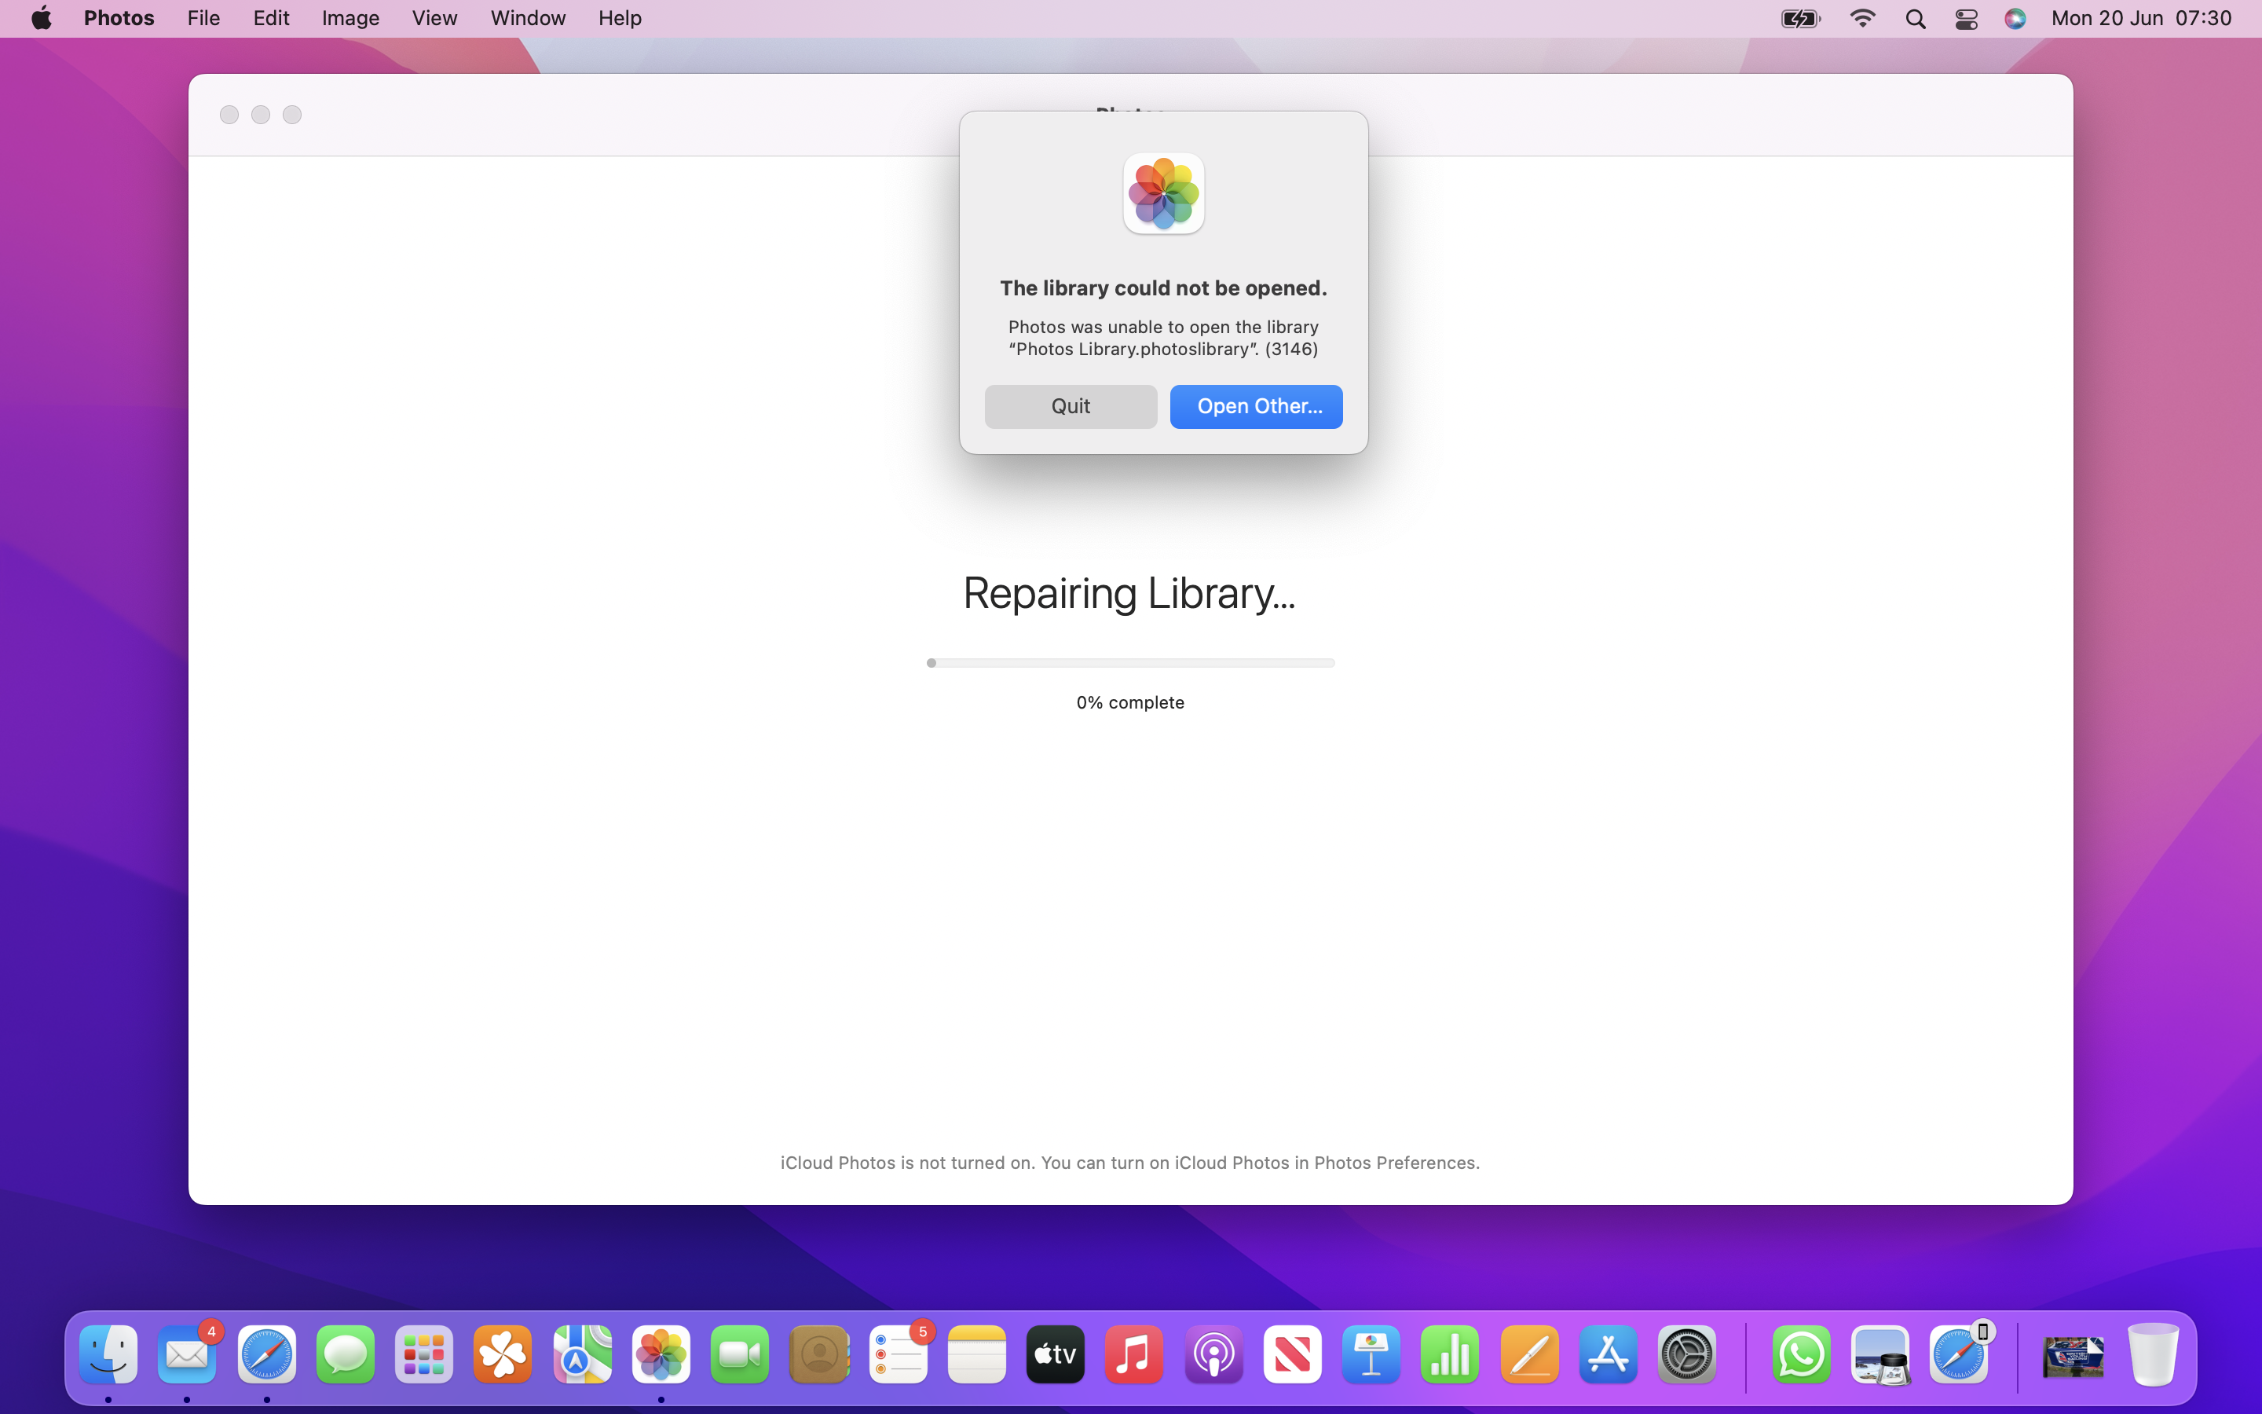Image resolution: width=2262 pixels, height=1414 pixels.
Task: Open the Apple menu
Action: click(41, 18)
